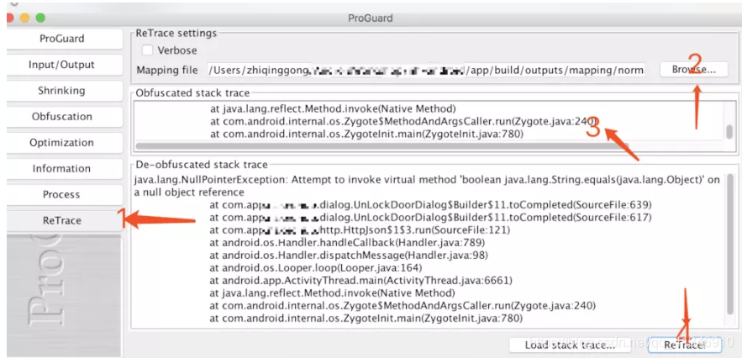742x358 pixels.
Task: Click the obfuscated line 'ZygoteInit.main(ZygoteInit.java:780)'
Action: 366,134
